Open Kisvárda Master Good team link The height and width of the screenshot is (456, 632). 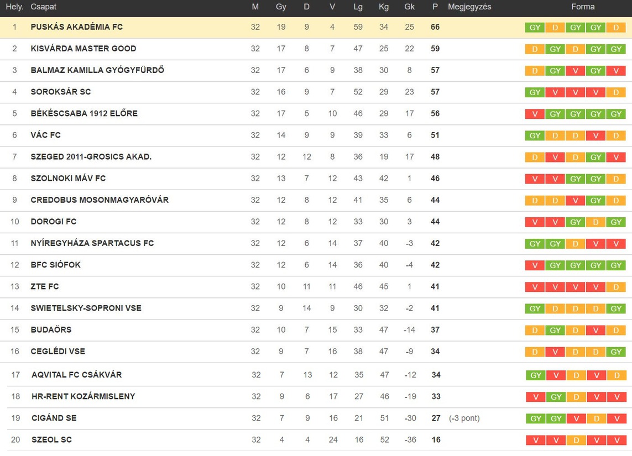coord(83,49)
